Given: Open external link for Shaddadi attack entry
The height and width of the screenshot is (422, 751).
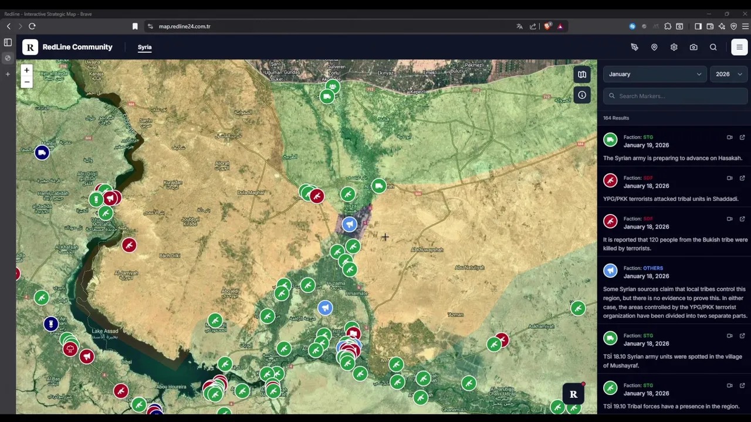Looking at the screenshot, I should click(742, 178).
